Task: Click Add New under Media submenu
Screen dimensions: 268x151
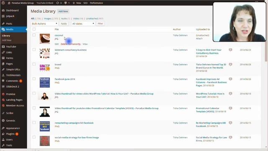Action: (x=7, y=40)
